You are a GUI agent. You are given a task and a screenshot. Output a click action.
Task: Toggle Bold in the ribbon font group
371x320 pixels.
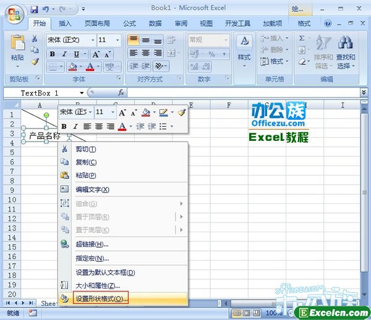pyautogui.click(x=53, y=54)
